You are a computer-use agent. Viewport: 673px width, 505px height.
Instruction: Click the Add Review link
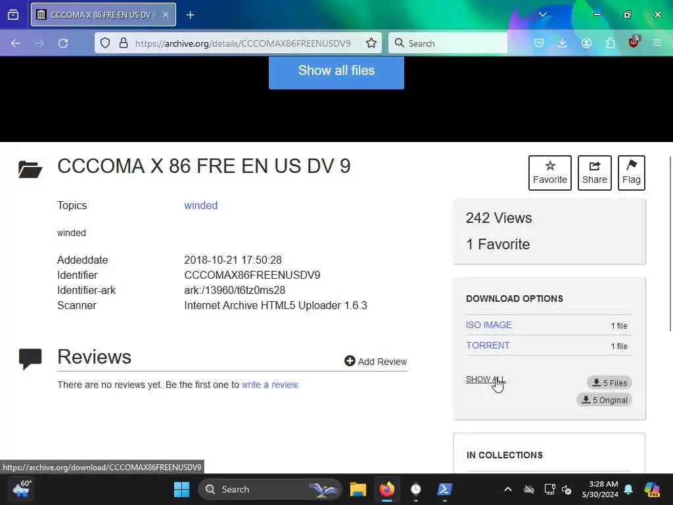coord(375,361)
